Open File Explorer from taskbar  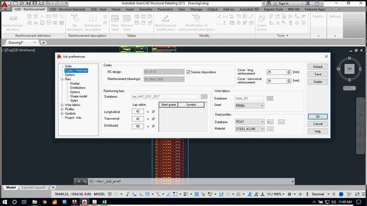coord(34,202)
